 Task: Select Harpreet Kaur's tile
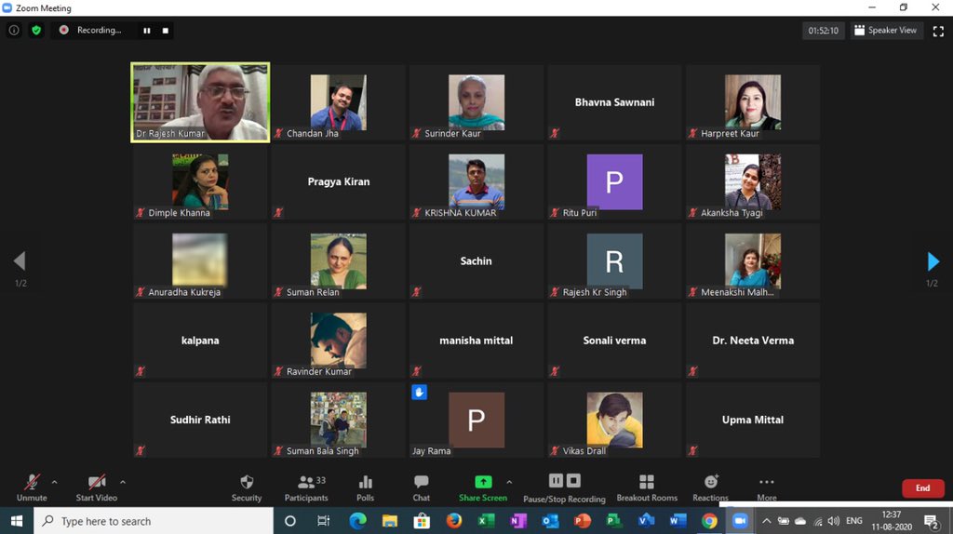[752, 102]
